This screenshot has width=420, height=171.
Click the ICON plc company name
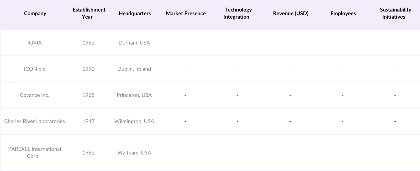35,69
